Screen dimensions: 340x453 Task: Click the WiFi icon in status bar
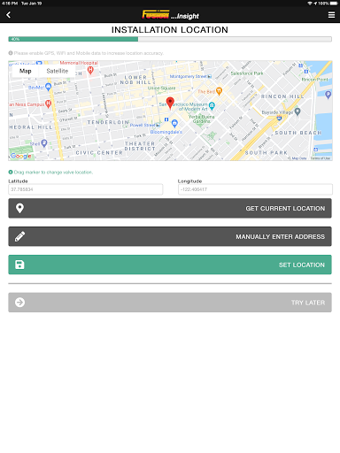tap(310, 4)
